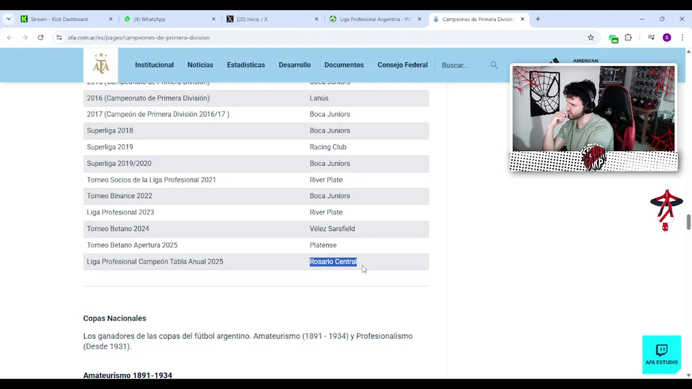Open the tab search dropdown arrow

(8, 19)
